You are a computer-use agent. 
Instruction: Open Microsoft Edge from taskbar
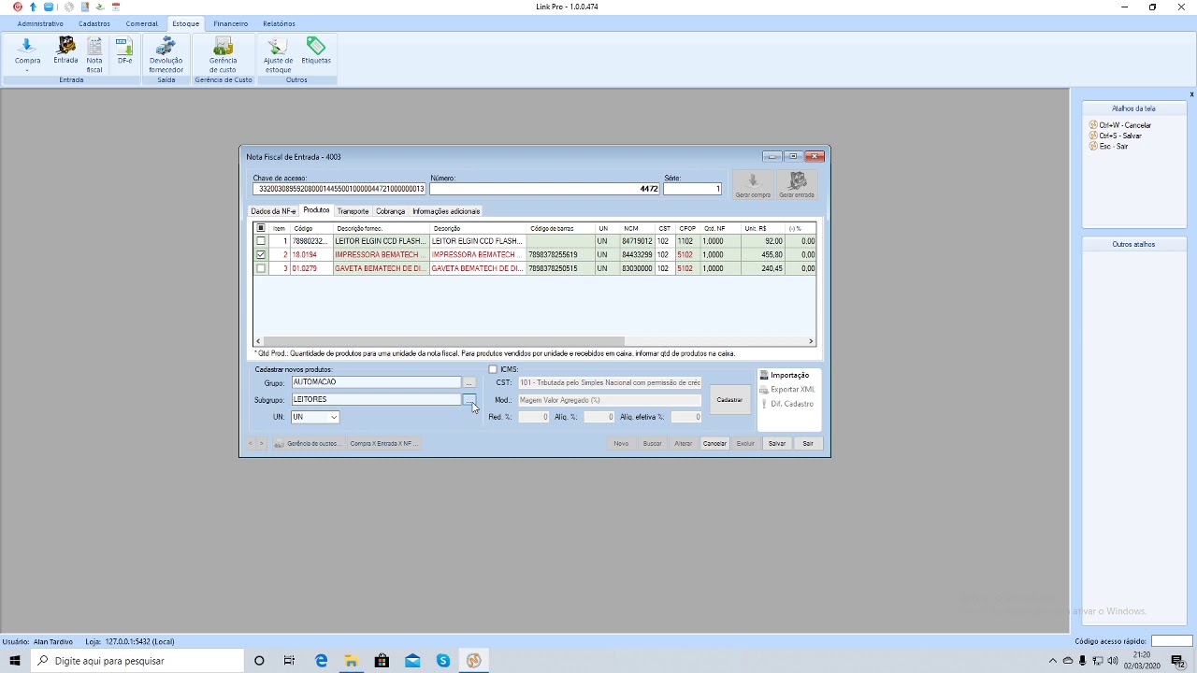click(x=321, y=661)
